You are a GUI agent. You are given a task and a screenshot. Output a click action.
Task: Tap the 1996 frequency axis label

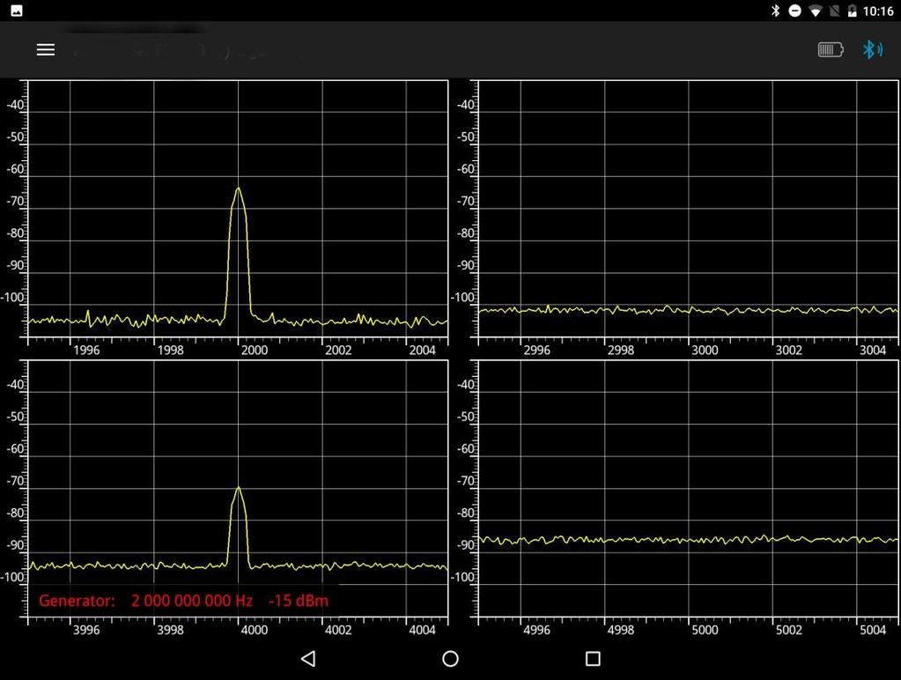(x=86, y=350)
